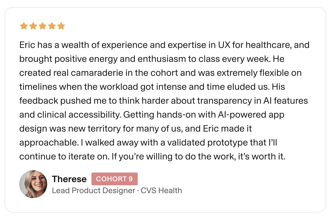Click the fourth rating star

pyautogui.click(x=52, y=26)
